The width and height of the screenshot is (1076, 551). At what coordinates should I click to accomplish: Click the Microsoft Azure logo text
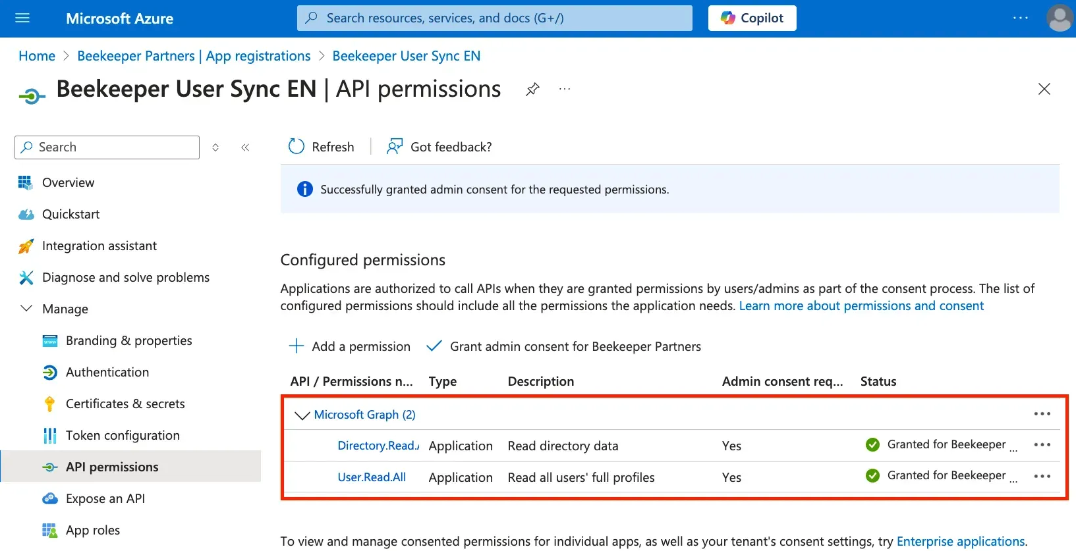120,18
